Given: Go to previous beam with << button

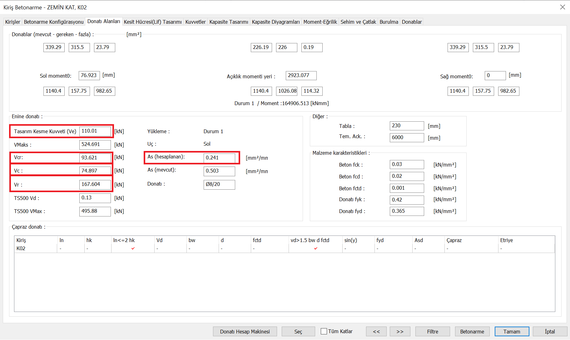Looking at the screenshot, I should click(376, 332).
